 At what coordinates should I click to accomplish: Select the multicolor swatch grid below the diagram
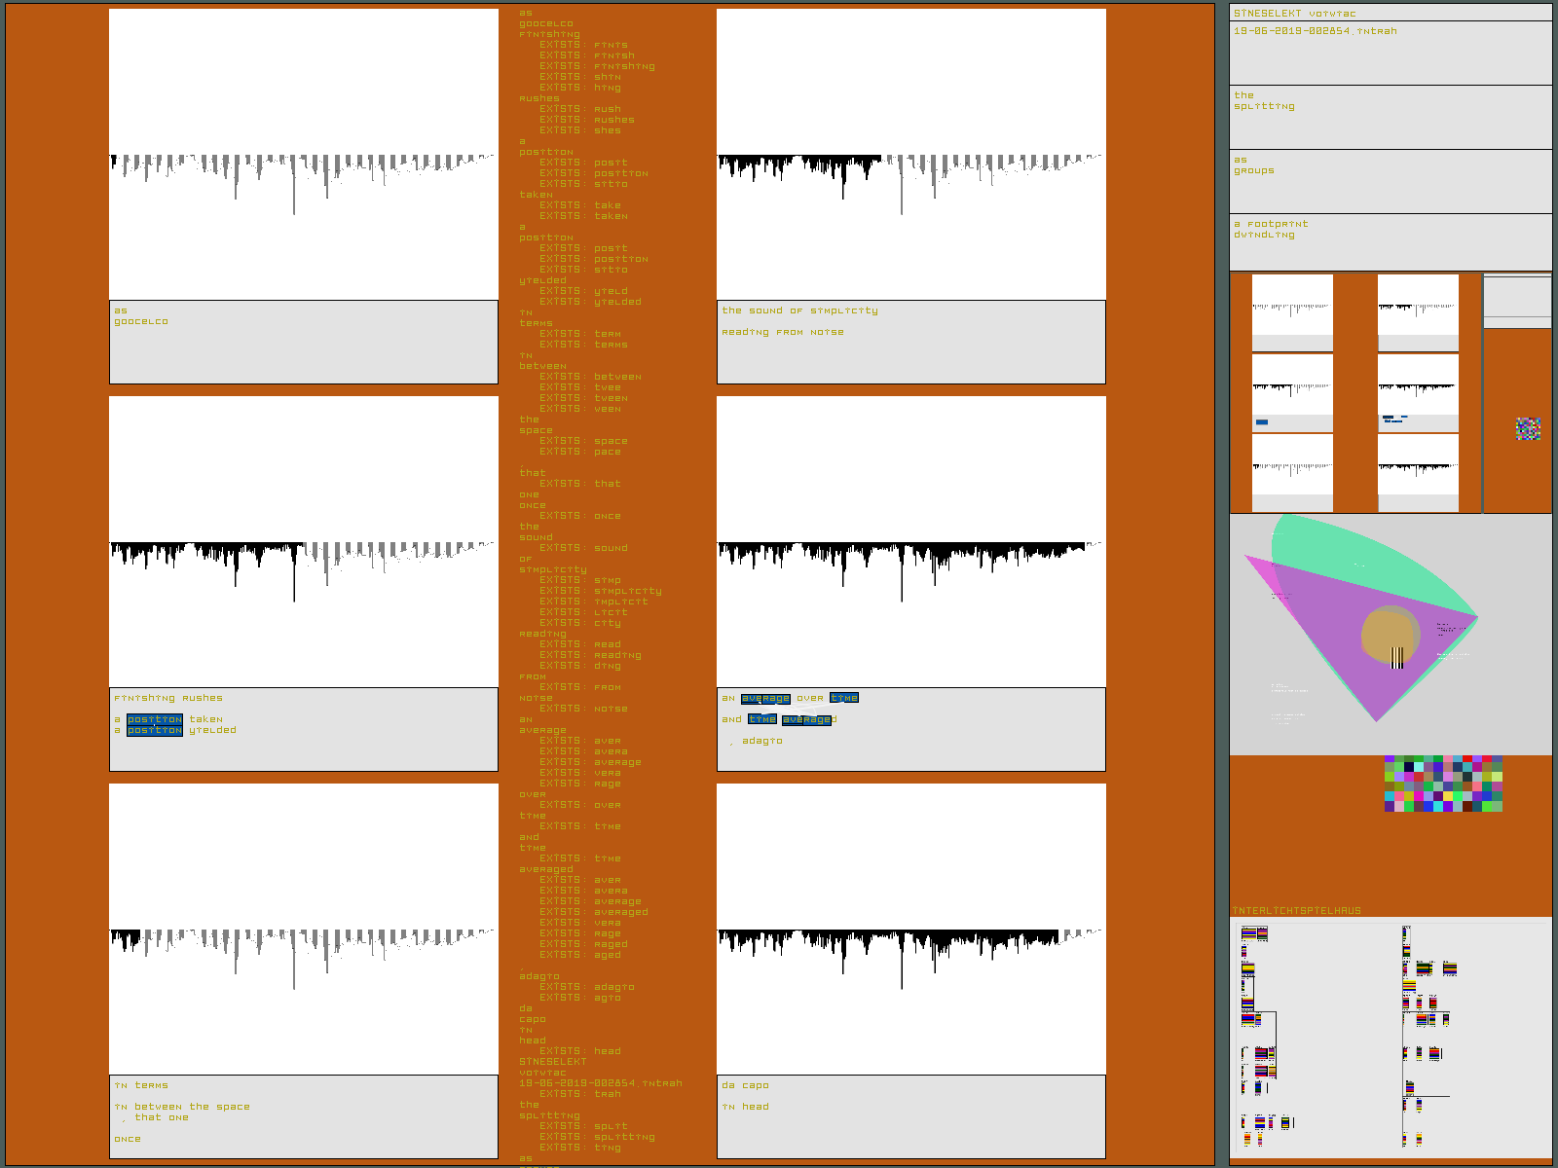1443,784
